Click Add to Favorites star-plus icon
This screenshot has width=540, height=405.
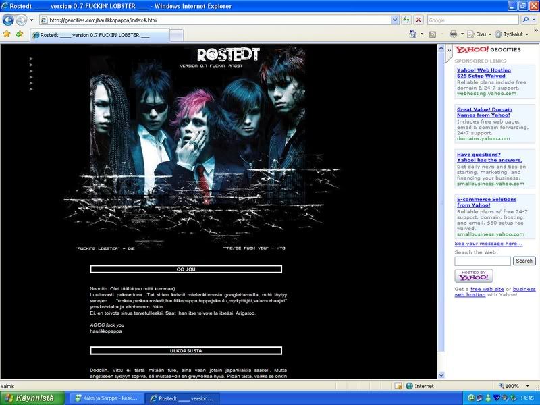coord(20,34)
